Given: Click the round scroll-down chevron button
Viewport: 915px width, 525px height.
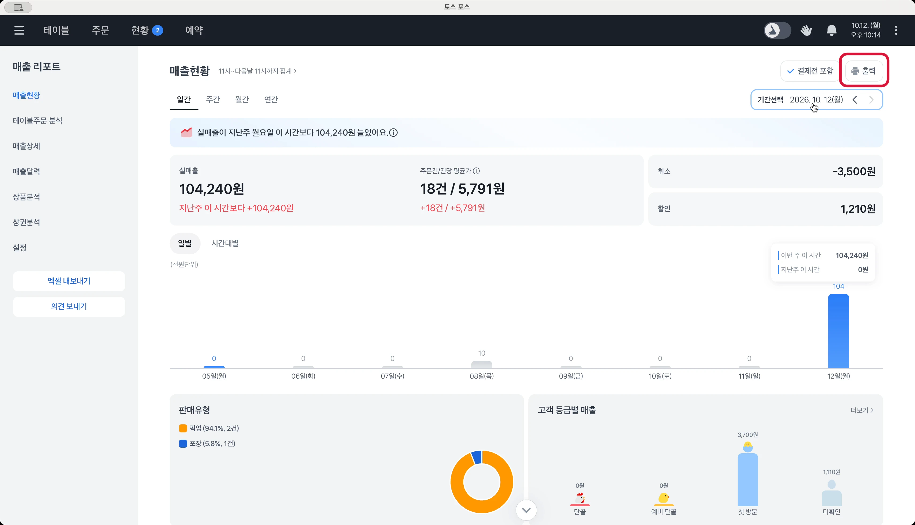Looking at the screenshot, I should pos(526,510).
